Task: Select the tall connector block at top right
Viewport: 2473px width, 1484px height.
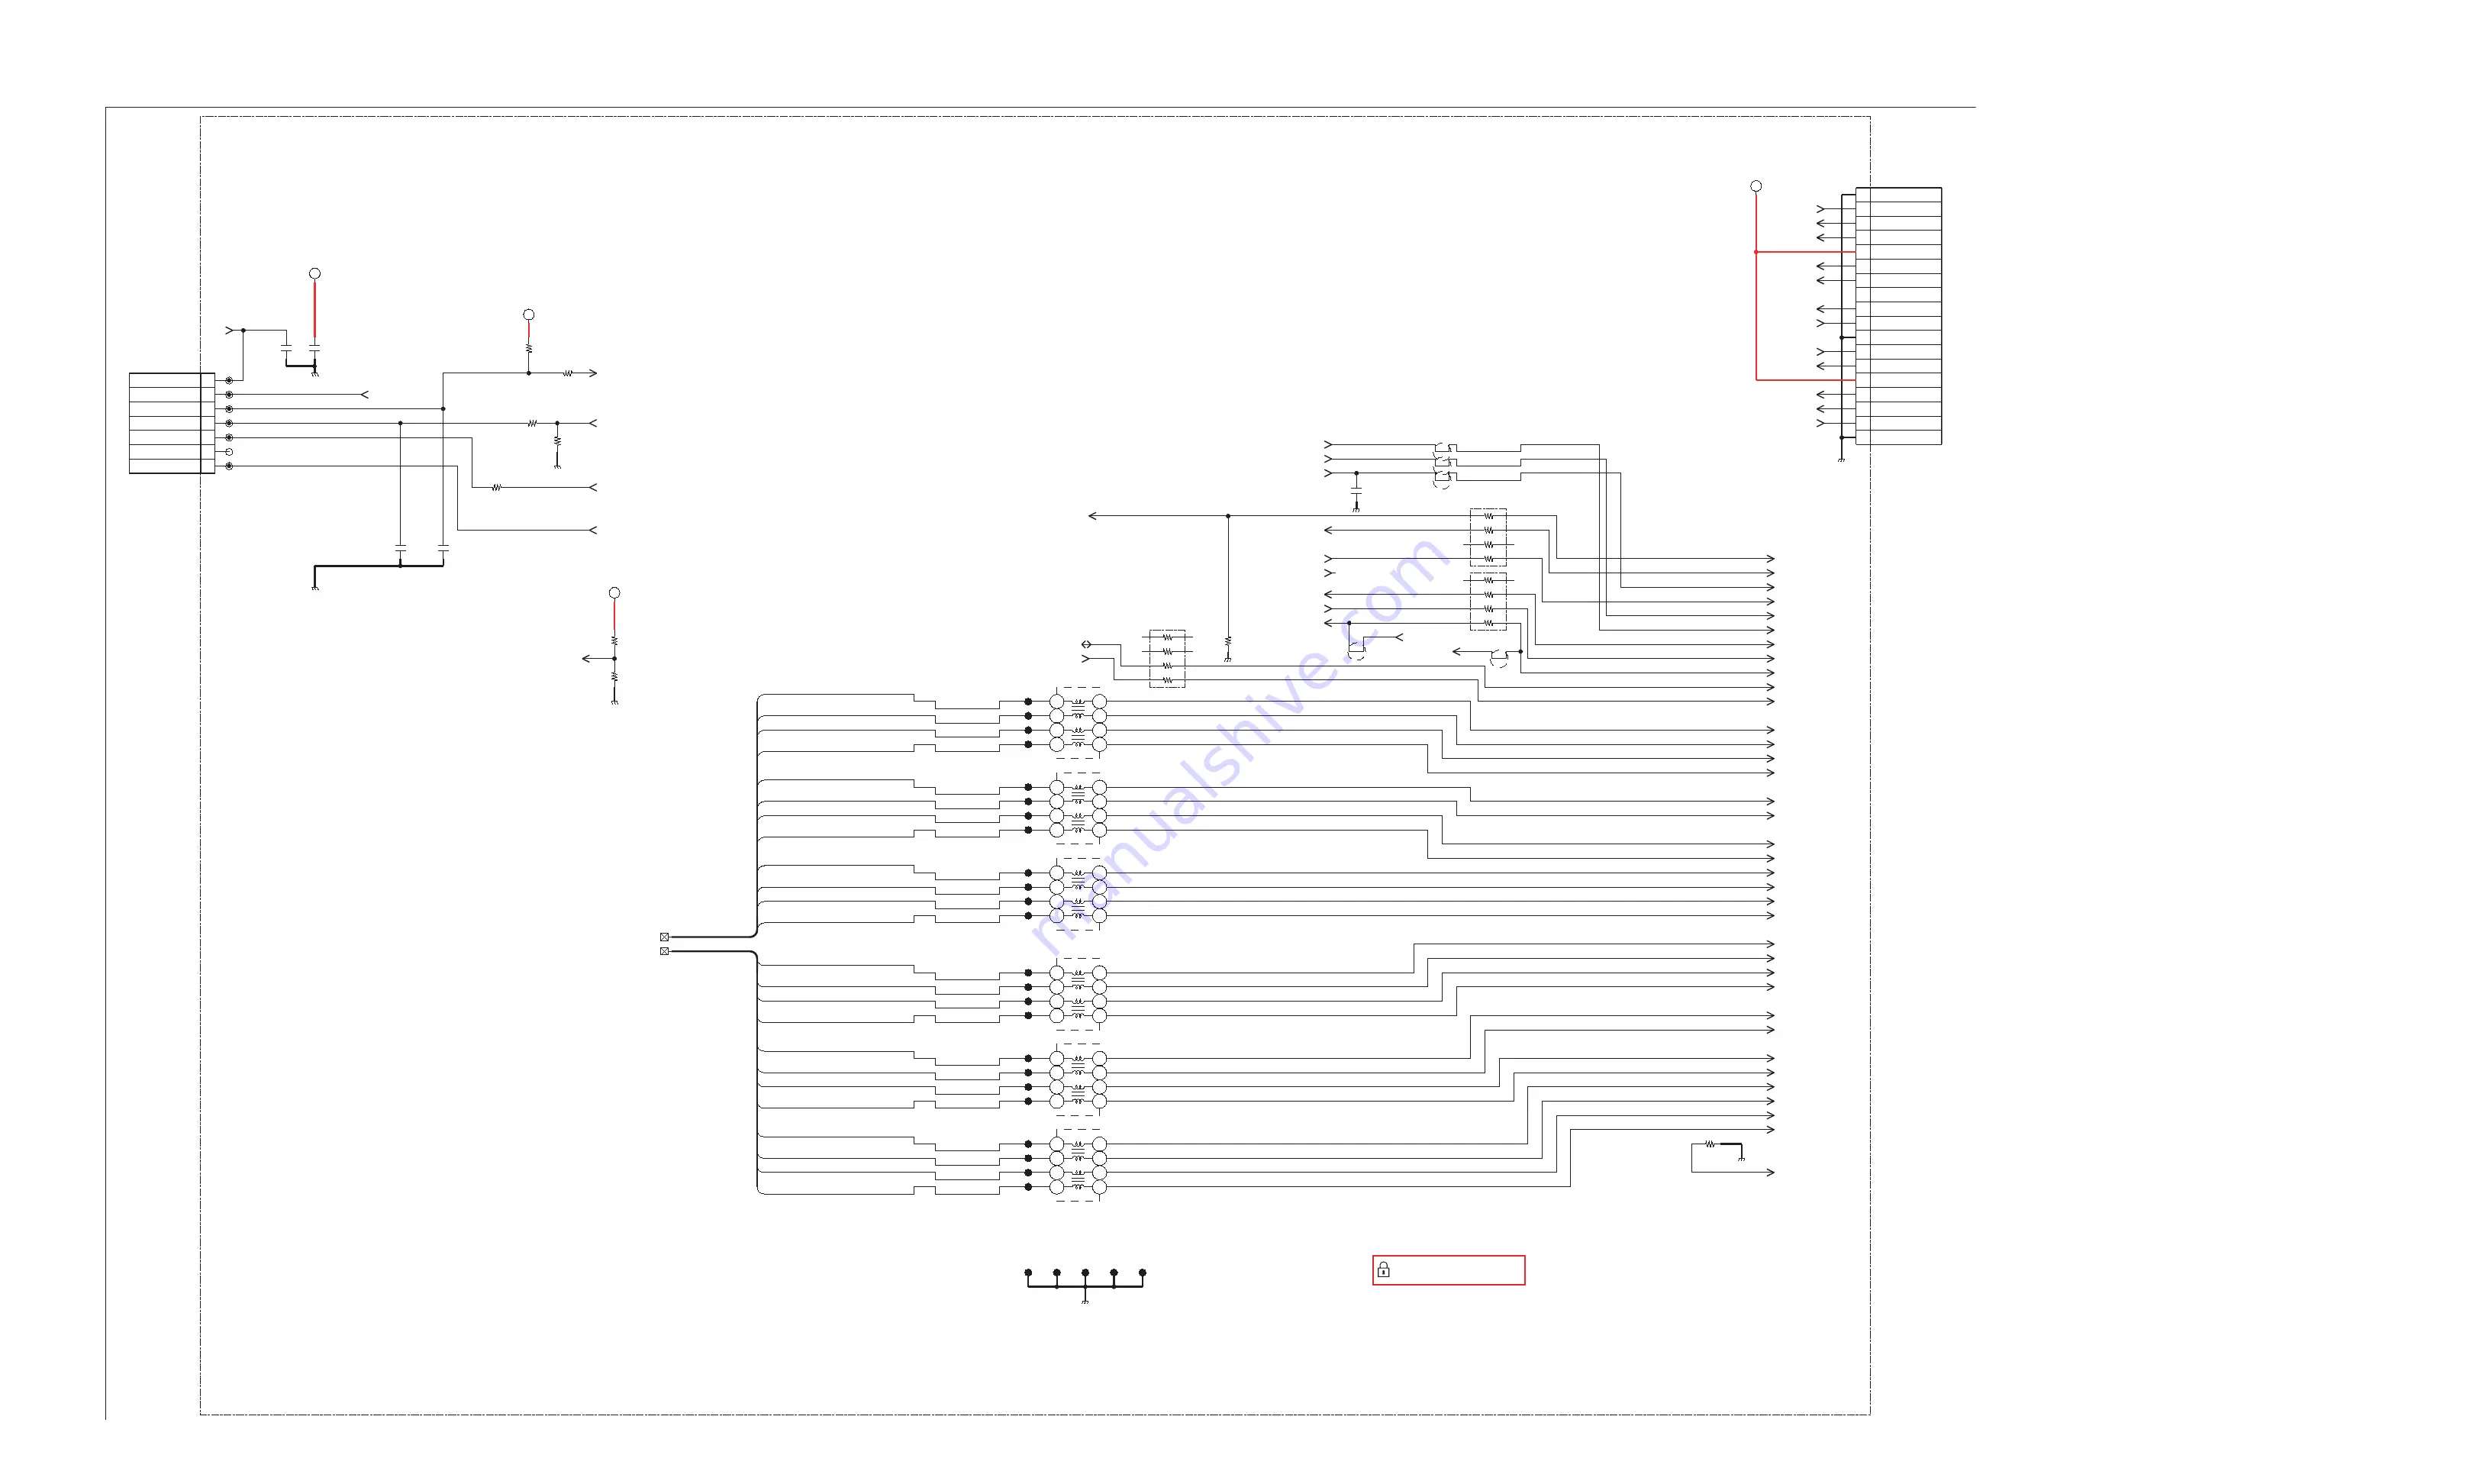Action: (1898, 316)
